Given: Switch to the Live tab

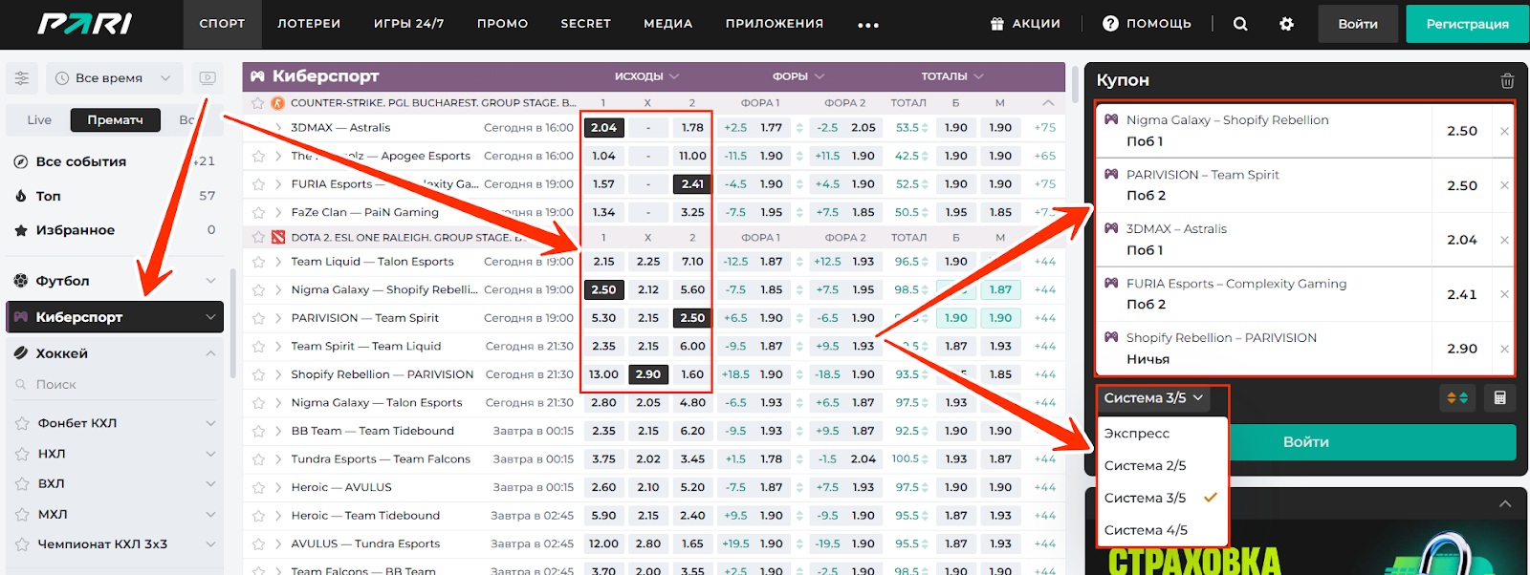Looking at the screenshot, I should (39, 120).
